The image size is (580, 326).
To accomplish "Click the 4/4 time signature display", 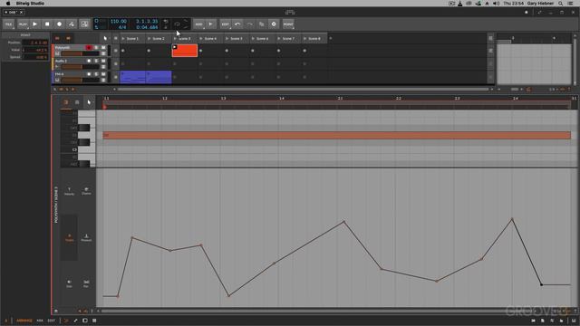I will tap(122, 27).
